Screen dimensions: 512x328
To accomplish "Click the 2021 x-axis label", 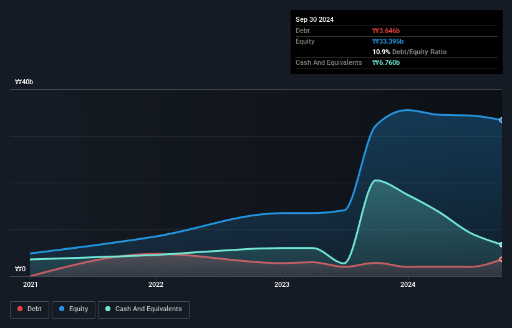I will 31,284.
